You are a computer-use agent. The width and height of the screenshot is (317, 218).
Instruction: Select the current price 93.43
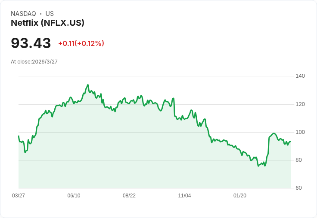[31, 43]
